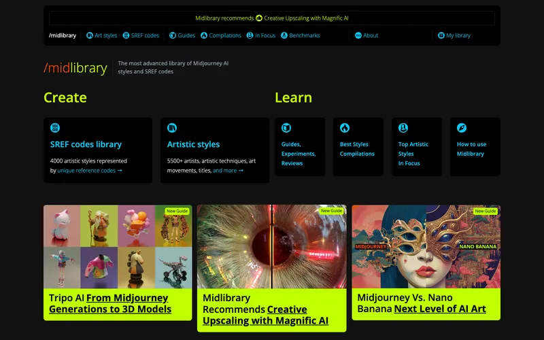This screenshot has width=544, height=340.
Task: Click the SREF codes library card icon
Action: [55, 128]
